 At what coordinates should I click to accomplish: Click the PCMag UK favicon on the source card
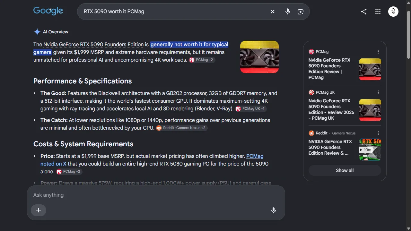311,92
